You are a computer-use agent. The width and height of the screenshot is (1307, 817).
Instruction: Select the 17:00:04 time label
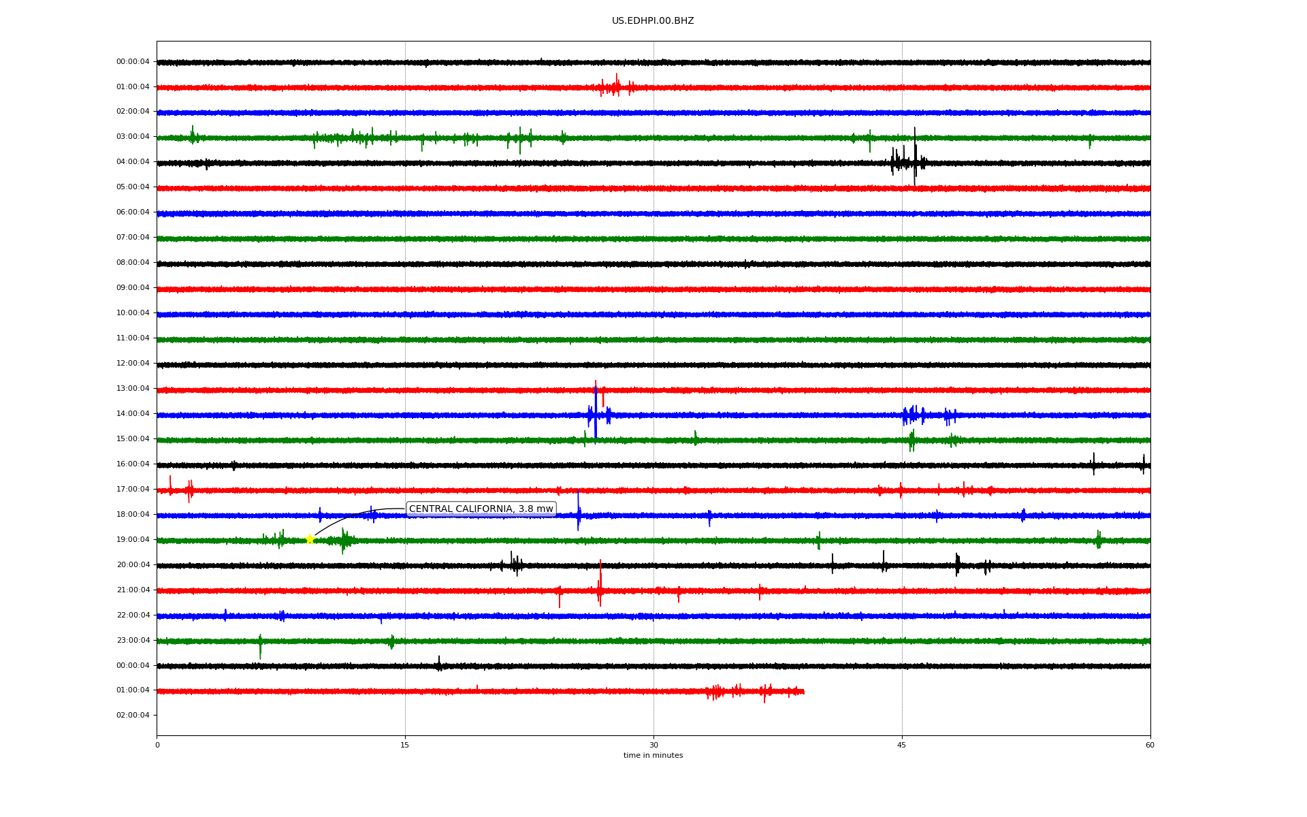coord(133,490)
